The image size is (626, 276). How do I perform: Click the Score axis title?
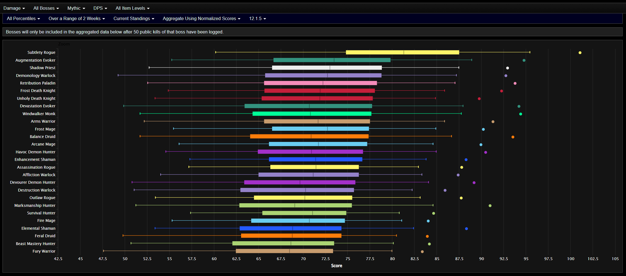336,266
